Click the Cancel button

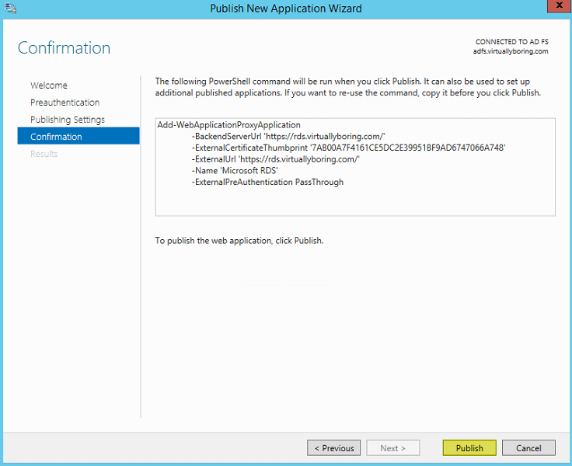[x=528, y=448]
